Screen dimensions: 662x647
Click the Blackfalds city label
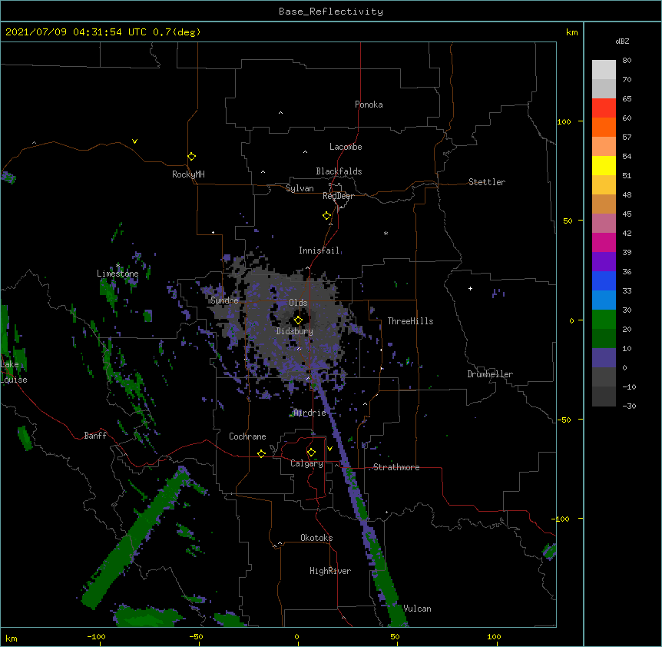(x=339, y=171)
